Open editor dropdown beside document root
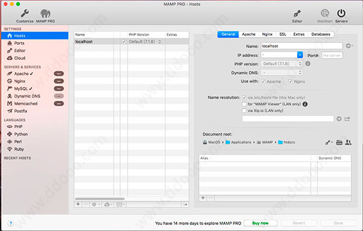Screen dimensions: 363x231 click(x=329, y=142)
